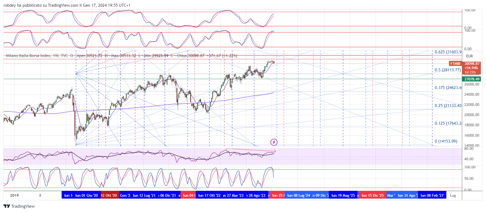The height and width of the screenshot is (212, 486).
Task: Select the 'lun 01 Giu '20' date marker
Action: [87, 195]
